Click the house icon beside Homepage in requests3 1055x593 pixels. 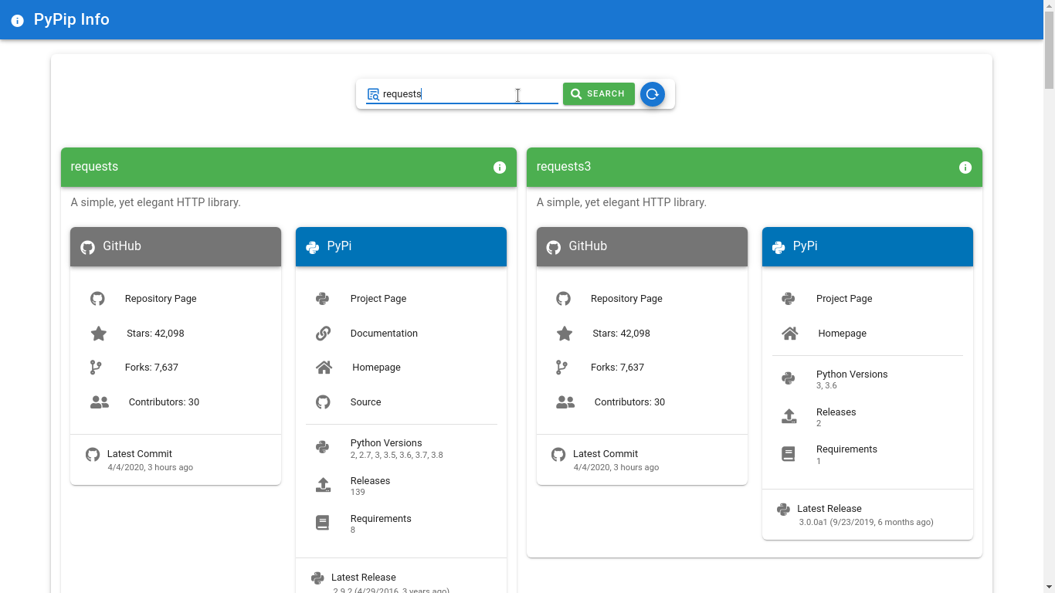[x=790, y=334]
